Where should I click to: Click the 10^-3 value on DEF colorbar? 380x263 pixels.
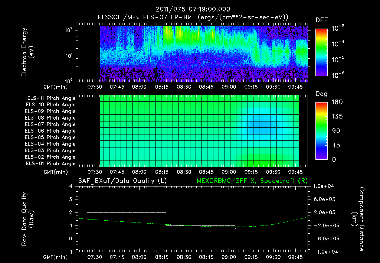338,28
